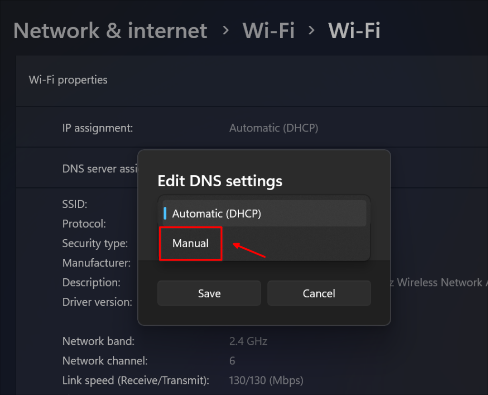Click chevron after Network & internet breadcrumb
Screen dimensions: 488x395
click(226, 30)
